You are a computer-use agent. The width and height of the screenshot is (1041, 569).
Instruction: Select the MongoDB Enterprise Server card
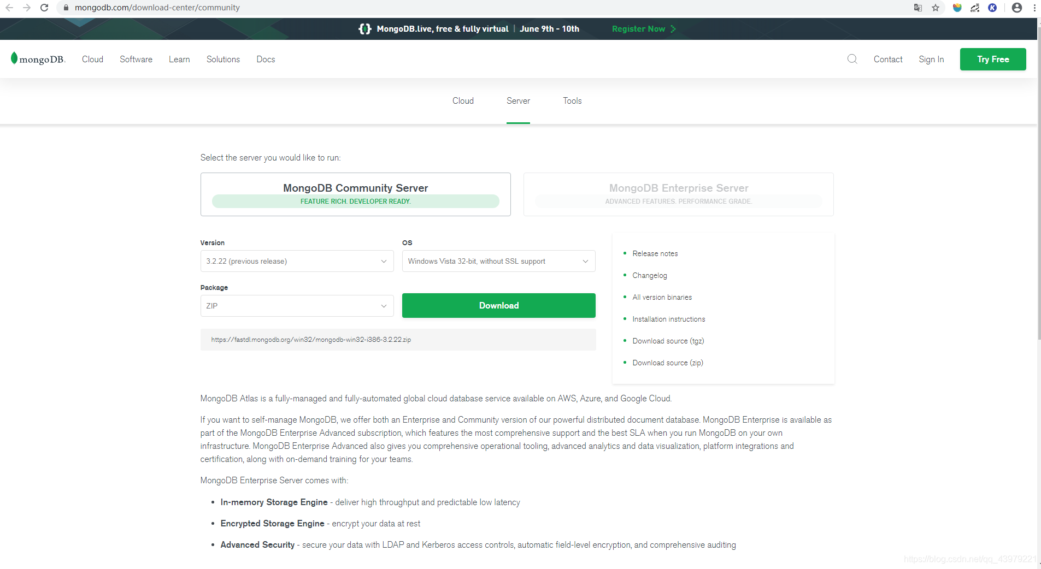[678, 194]
